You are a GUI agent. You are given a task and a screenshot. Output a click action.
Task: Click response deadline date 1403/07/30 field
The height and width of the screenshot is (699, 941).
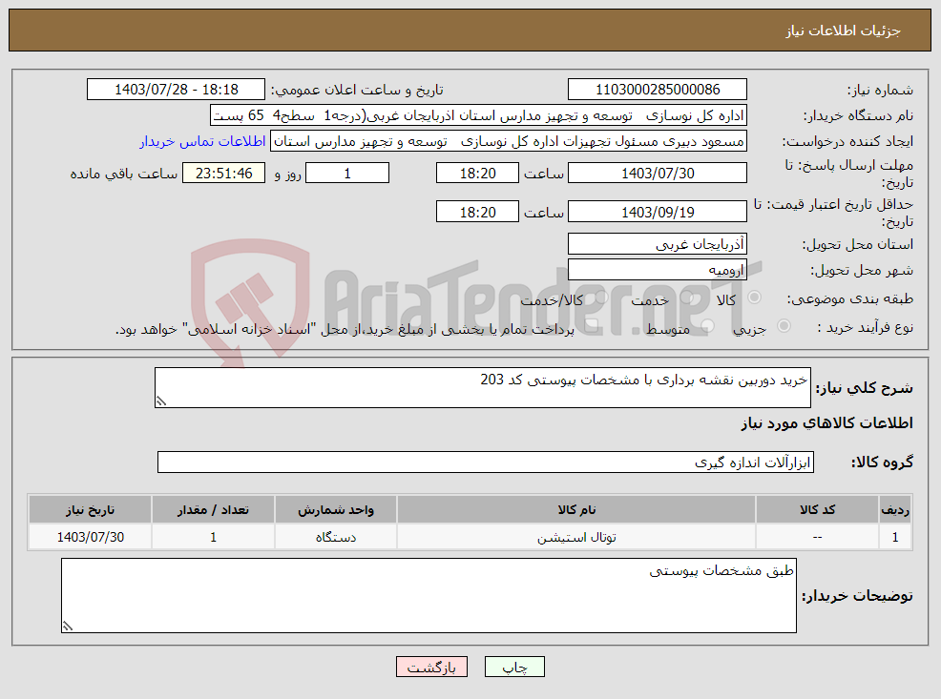[658, 174]
